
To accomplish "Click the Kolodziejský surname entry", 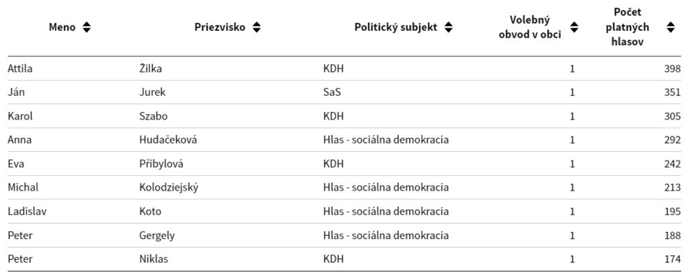I will point(168,187).
